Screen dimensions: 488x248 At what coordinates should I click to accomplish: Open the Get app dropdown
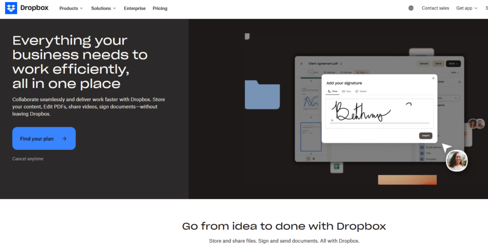click(x=467, y=8)
